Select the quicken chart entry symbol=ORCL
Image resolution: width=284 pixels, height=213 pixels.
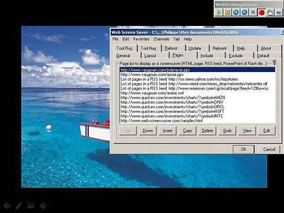[197, 107]
